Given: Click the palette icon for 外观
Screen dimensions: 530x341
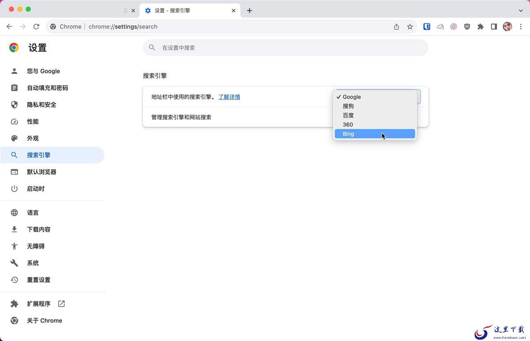Looking at the screenshot, I should pos(15,138).
